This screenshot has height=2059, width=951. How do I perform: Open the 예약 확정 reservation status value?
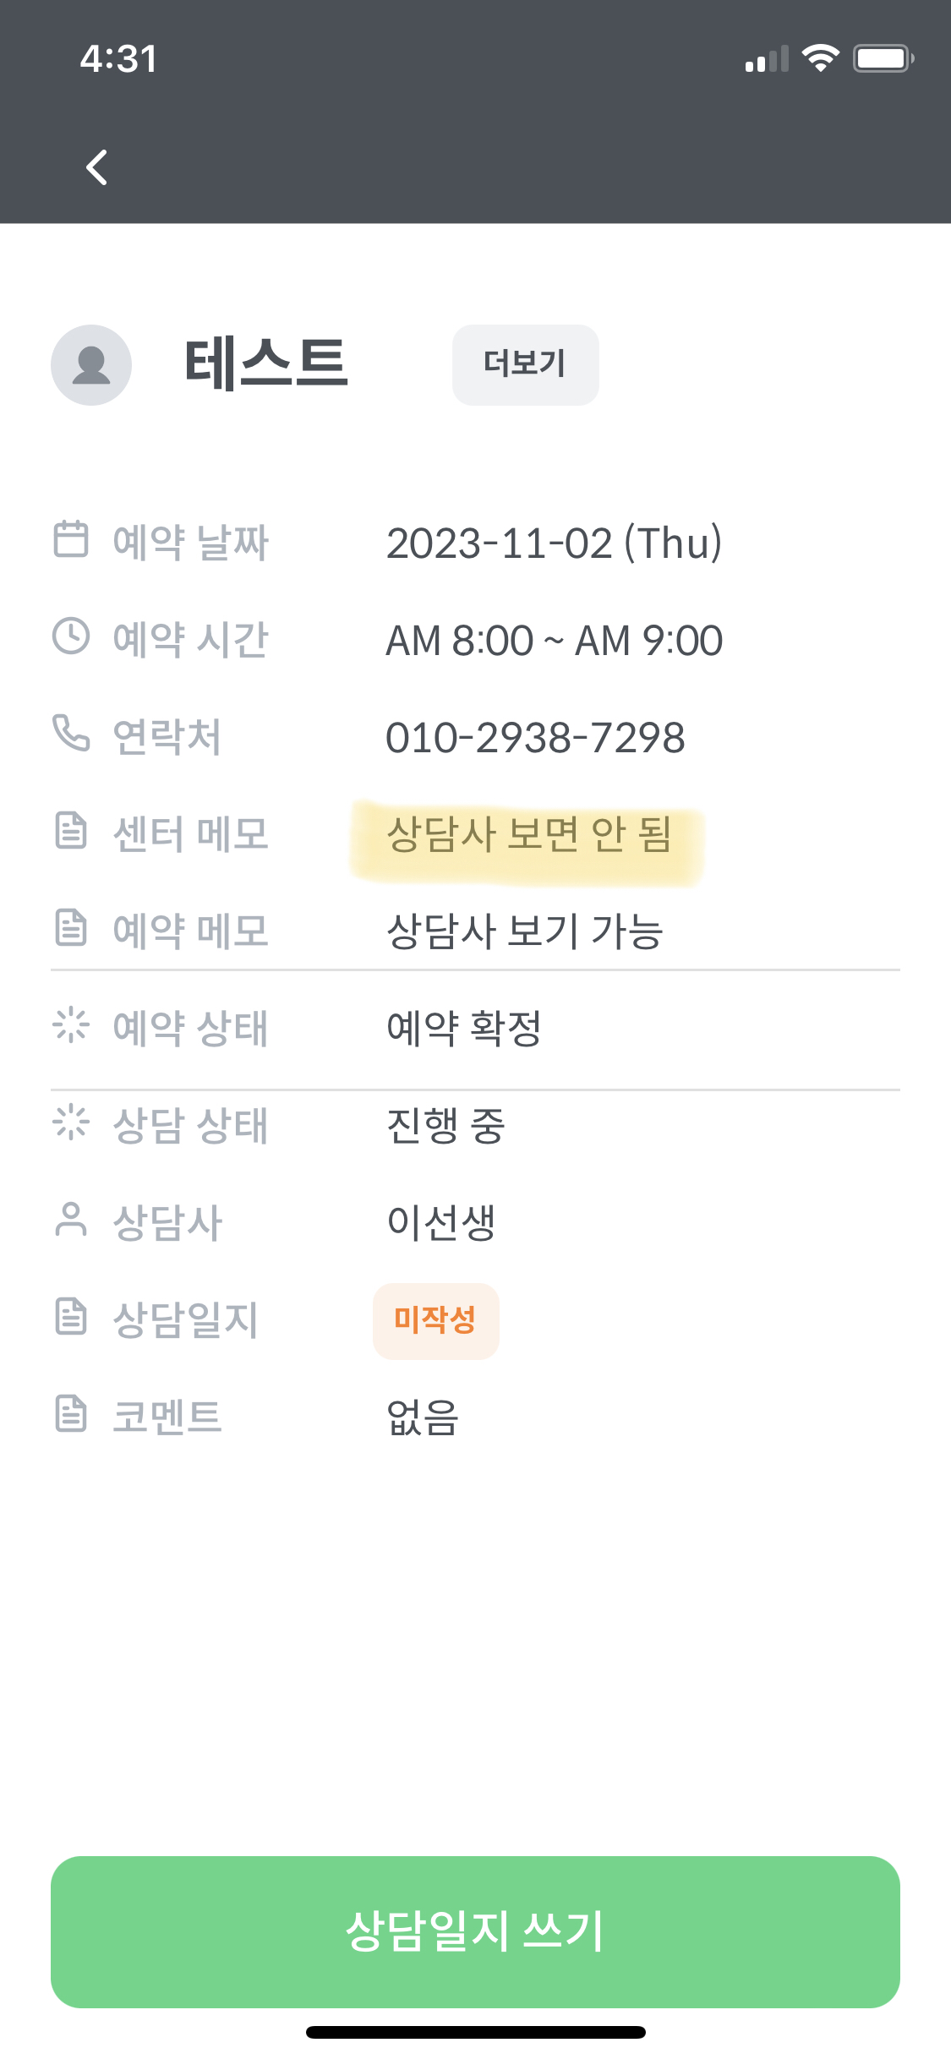point(463,1028)
